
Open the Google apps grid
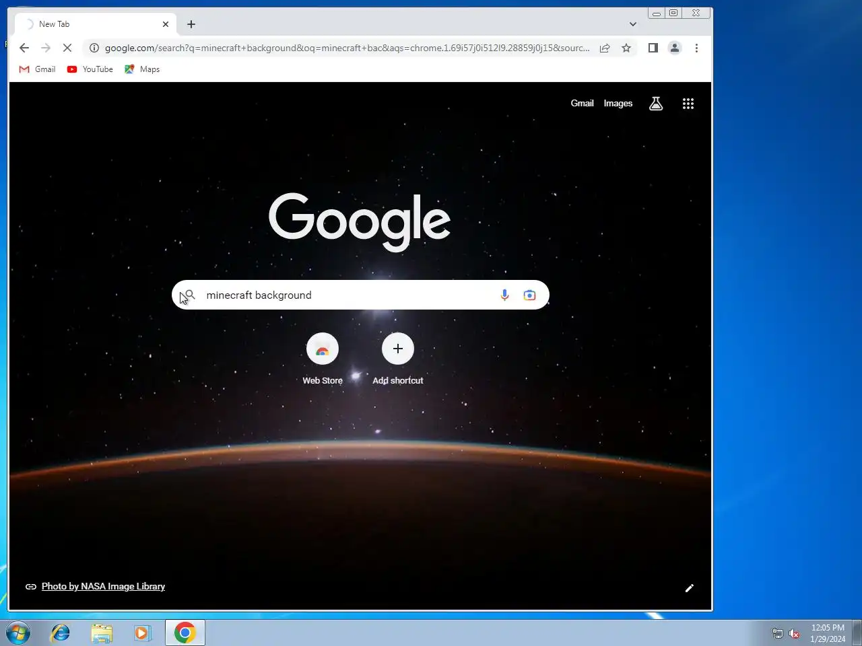point(688,104)
